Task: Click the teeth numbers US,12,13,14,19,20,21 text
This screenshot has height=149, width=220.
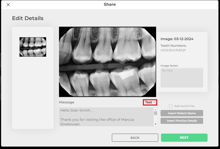Action: tap(173, 50)
